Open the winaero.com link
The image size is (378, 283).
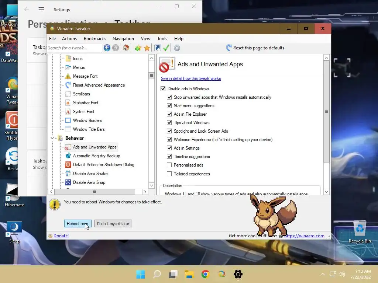(x=304, y=236)
